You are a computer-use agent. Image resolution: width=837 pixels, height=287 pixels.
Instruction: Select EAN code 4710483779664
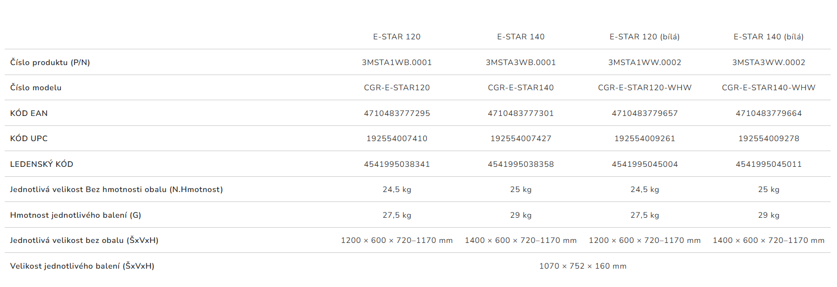coord(768,113)
